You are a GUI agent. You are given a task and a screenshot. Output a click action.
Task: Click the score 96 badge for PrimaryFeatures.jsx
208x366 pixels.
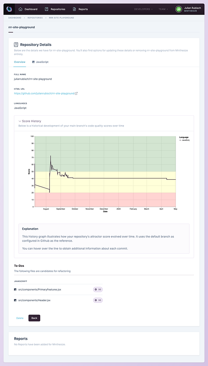tap(98, 289)
